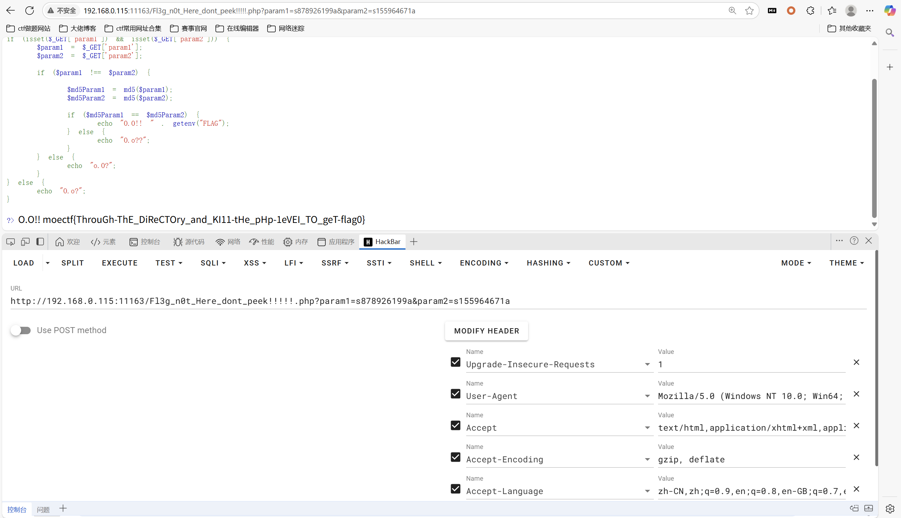Screen dimensions: 901x518
Task: Uncheck the Accept-Encoding header checkbox
Action: [455, 457]
